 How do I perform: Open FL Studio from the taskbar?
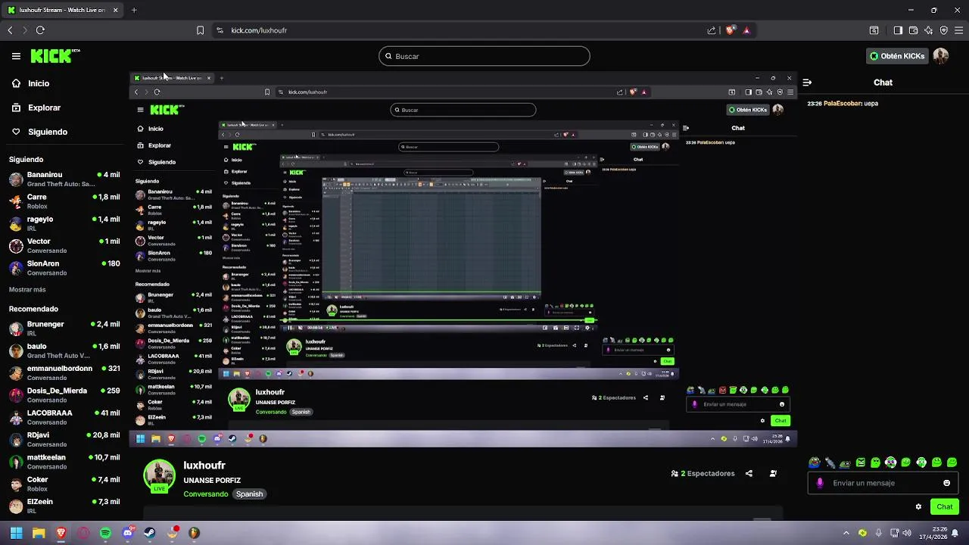[195, 533]
